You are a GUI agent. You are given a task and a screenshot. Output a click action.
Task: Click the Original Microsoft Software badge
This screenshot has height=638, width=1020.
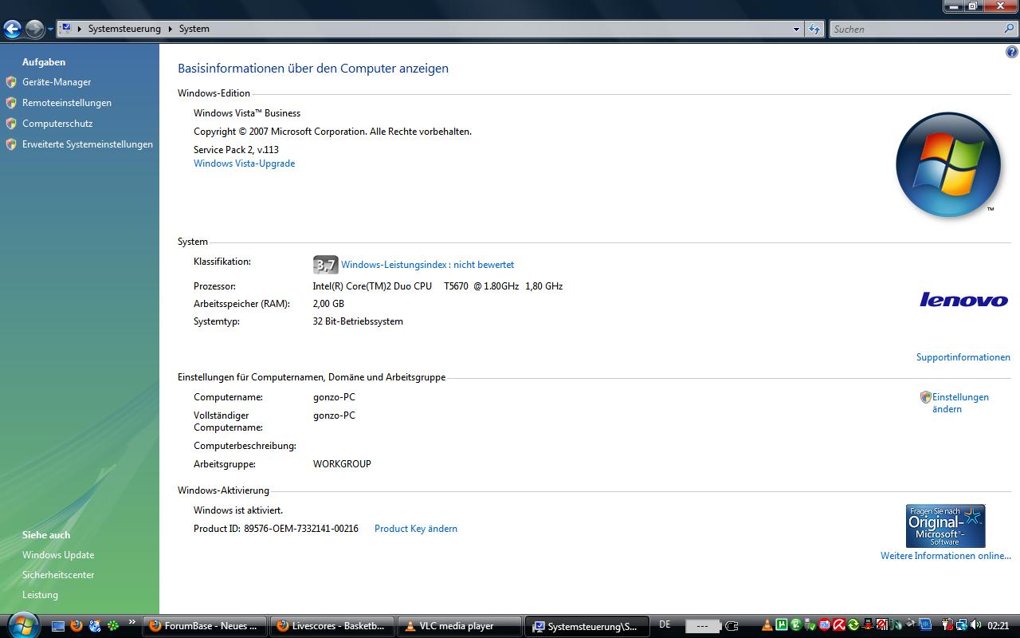click(946, 526)
